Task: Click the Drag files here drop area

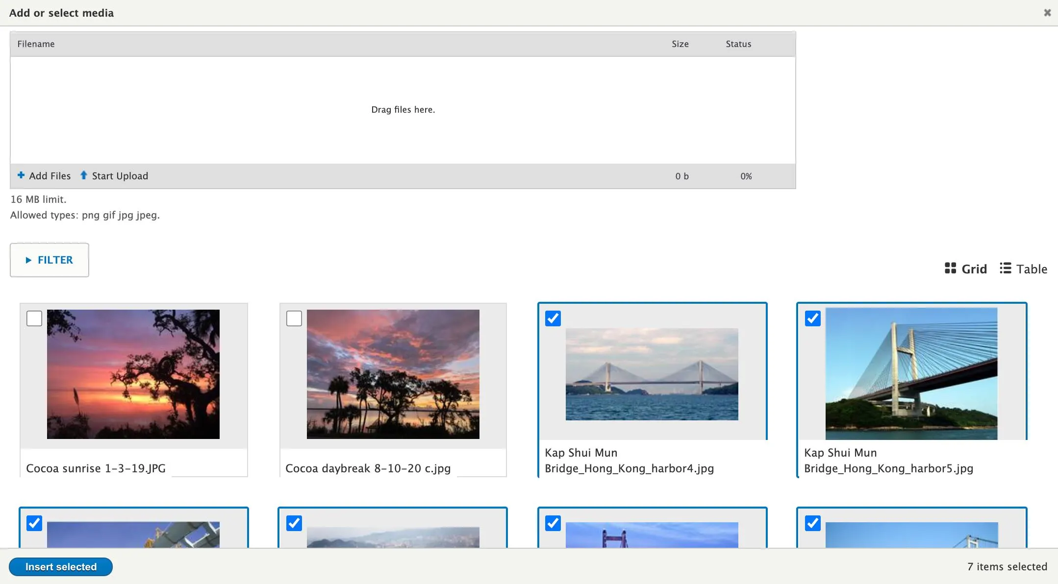Action: coord(403,110)
